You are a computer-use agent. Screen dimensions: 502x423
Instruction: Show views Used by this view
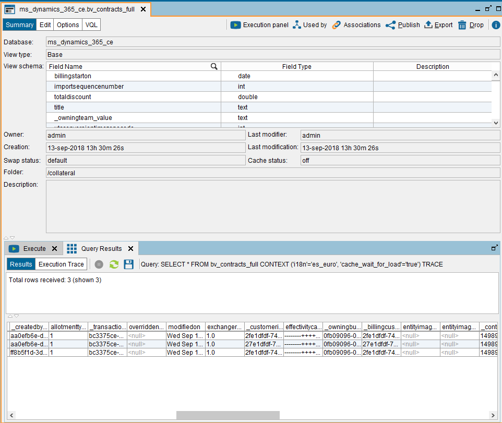[x=309, y=25]
